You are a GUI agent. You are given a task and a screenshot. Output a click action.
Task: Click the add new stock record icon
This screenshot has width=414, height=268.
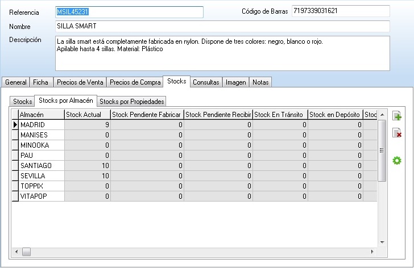[x=398, y=117]
